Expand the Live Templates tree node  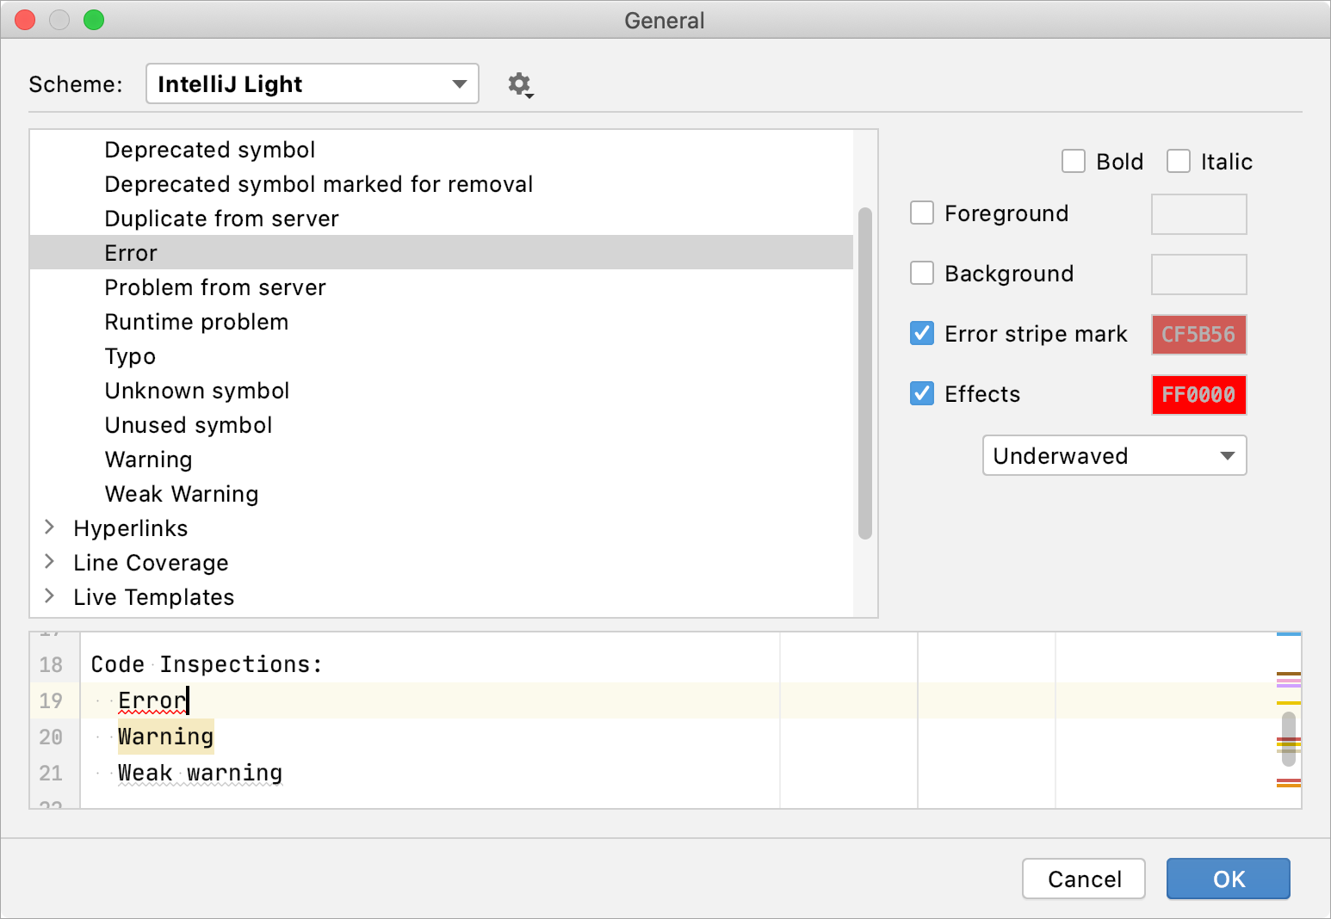(49, 596)
